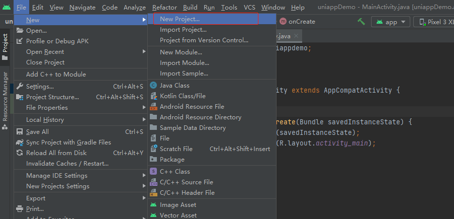The height and width of the screenshot is (219, 454).
Task: Click the Save All floppy disk icon
Action: pos(20,132)
